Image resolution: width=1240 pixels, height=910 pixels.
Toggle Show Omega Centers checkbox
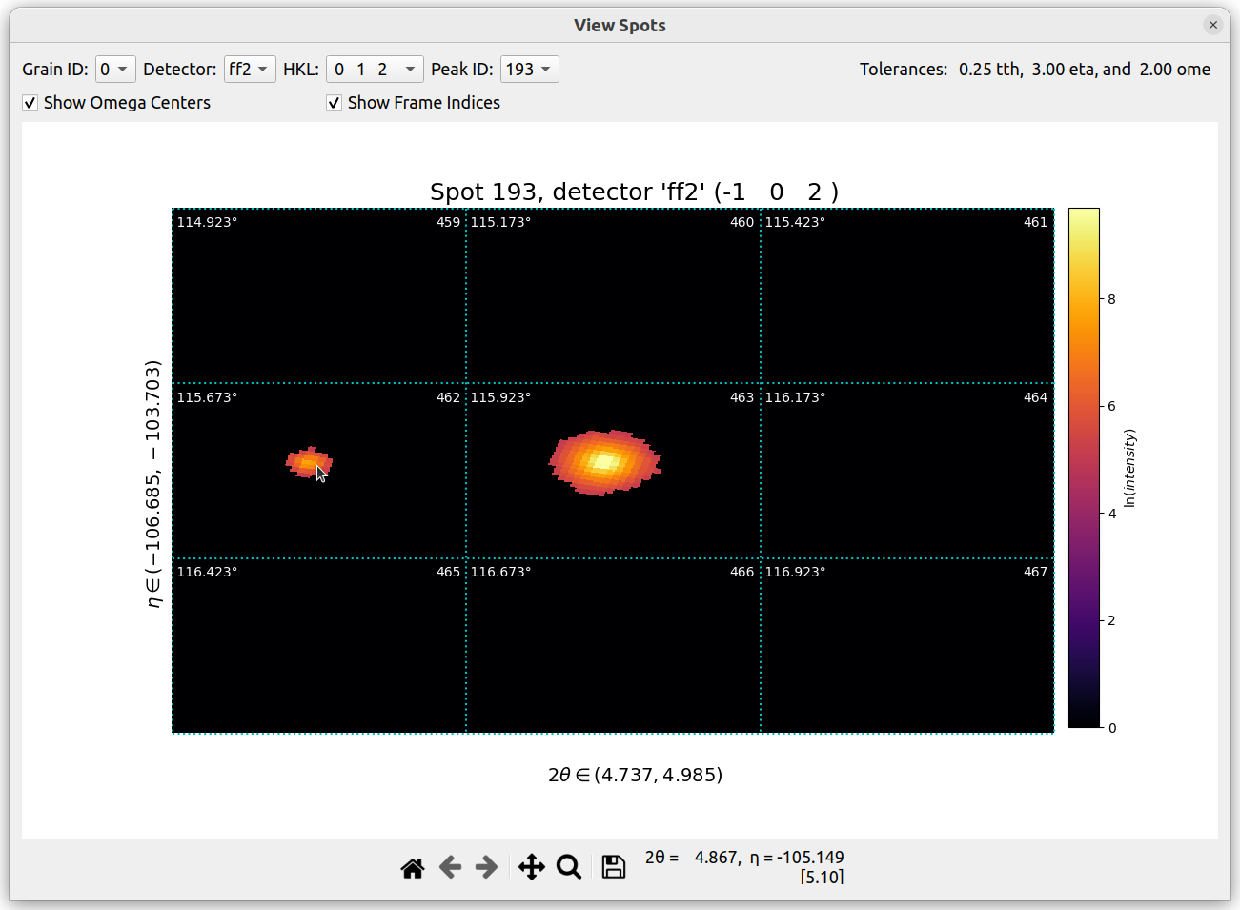coord(30,103)
